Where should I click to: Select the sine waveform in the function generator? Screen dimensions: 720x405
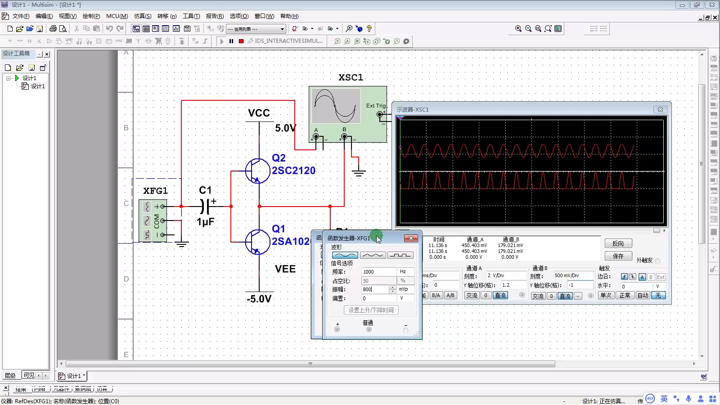[x=345, y=255]
